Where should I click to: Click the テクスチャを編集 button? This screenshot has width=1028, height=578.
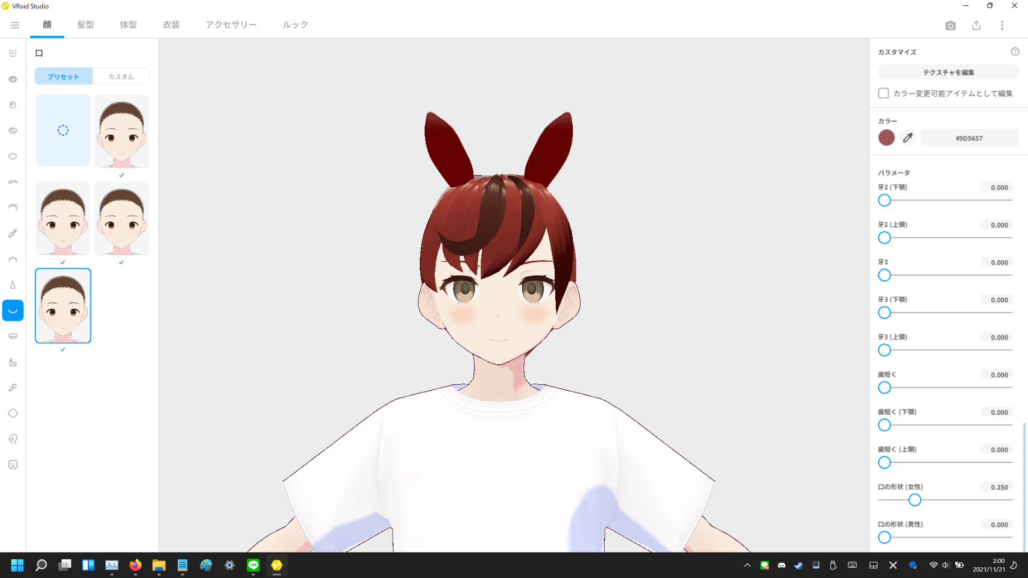(x=948, y=72)
